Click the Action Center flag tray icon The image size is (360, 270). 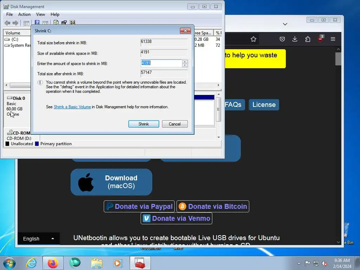307,263
